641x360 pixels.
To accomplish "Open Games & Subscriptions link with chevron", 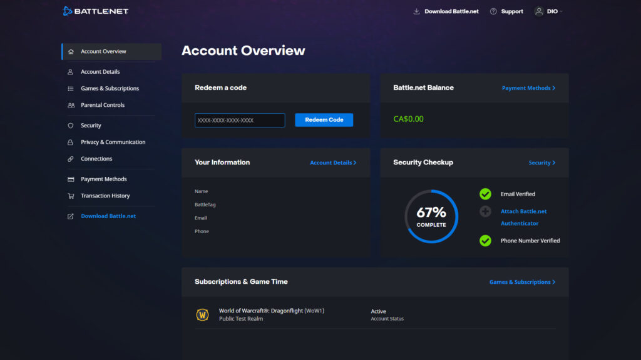I will [x=522, y=282].
